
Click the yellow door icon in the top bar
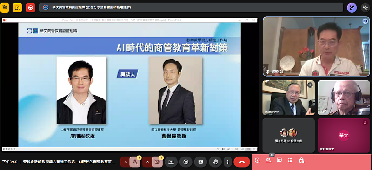pyautogui.click(x=17, y=7)
